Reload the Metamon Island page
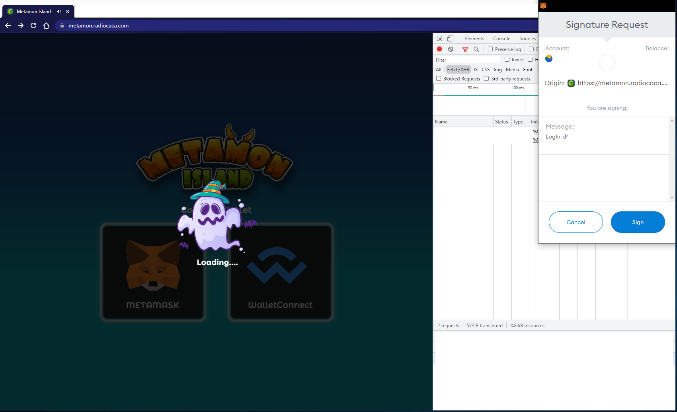 (33, 25)
